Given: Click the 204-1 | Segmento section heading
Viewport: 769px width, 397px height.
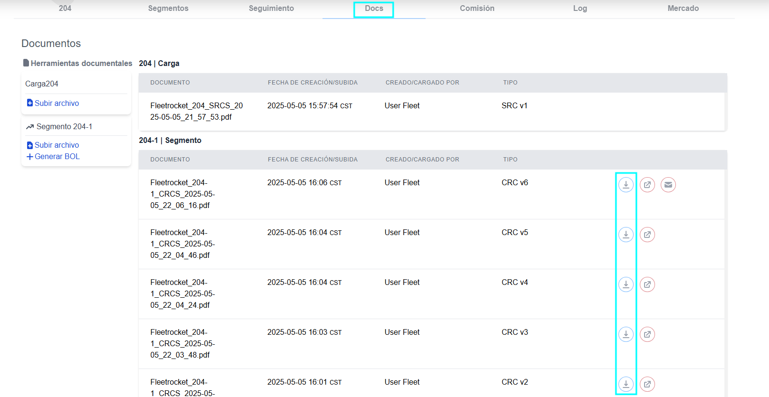Looking at the screenshot, I should click(x=170, y=140).
